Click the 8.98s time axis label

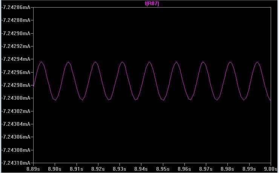227,169
